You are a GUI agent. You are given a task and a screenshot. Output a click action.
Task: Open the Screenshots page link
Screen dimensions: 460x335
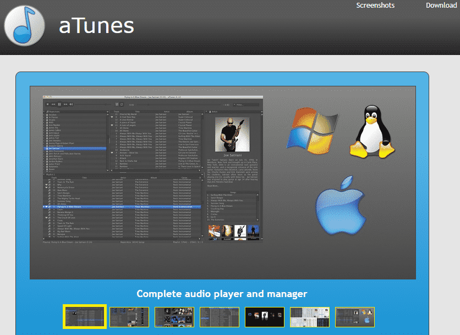[375, 6]
